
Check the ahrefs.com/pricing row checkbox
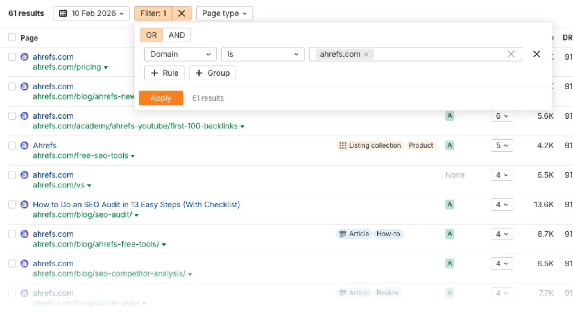(x=12, y=57)
